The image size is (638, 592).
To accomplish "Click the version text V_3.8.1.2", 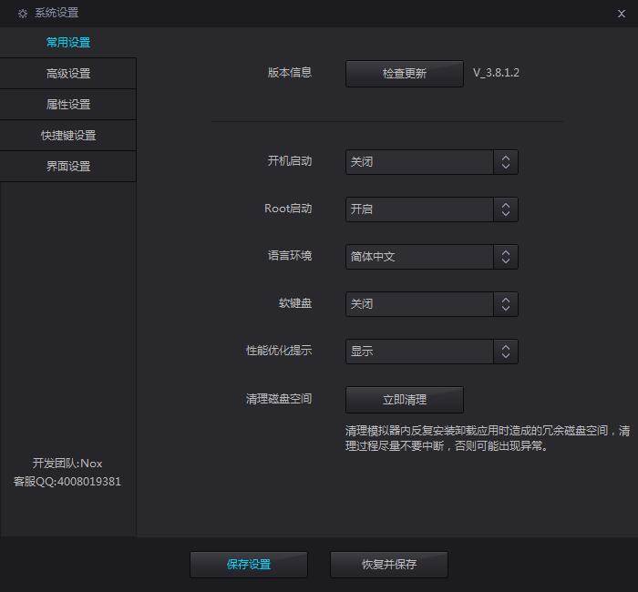I will pyautogui.click(x=496, y=73).
